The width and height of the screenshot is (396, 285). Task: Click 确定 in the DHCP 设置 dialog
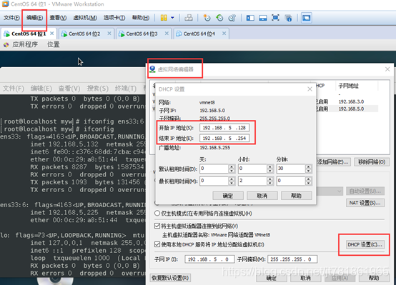(228, 196)
